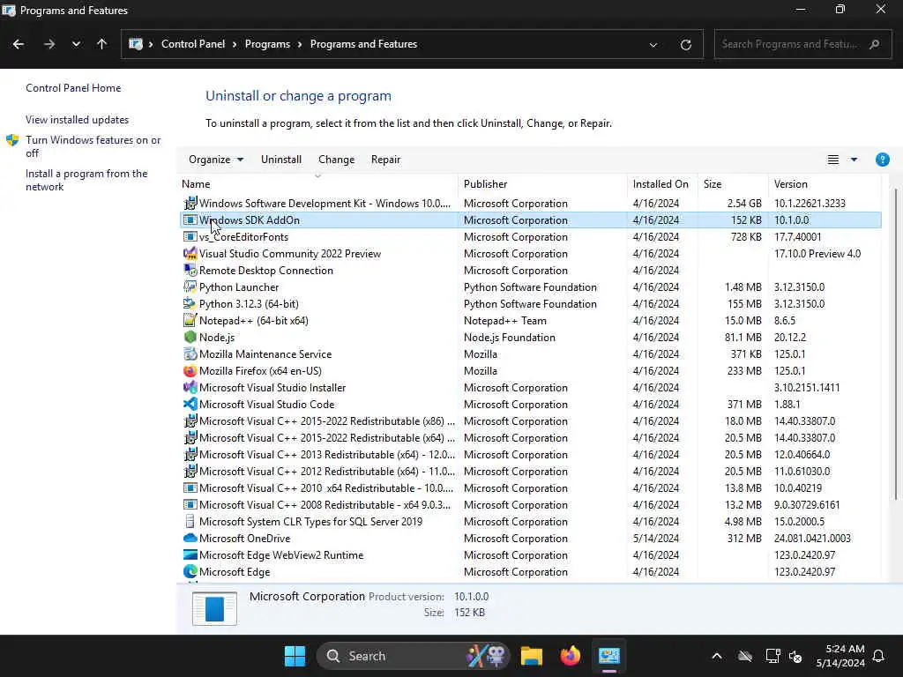This screenshot has width=903, height=677.
Task: Go up one level with up arrow
Action: click(102, 44)
